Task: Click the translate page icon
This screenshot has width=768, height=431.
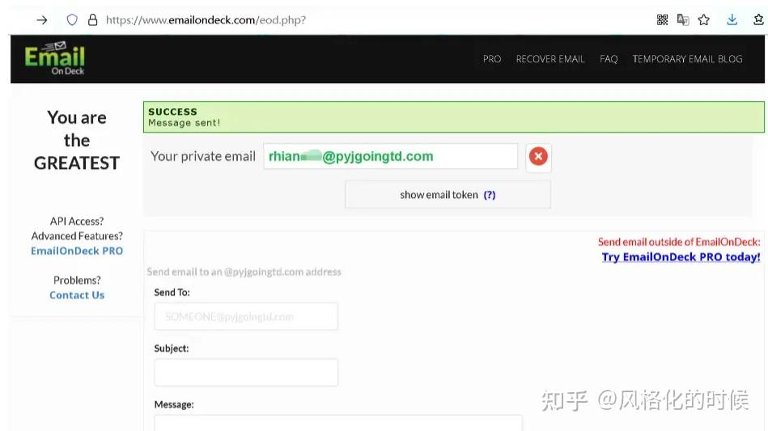Action: point(683,20)
